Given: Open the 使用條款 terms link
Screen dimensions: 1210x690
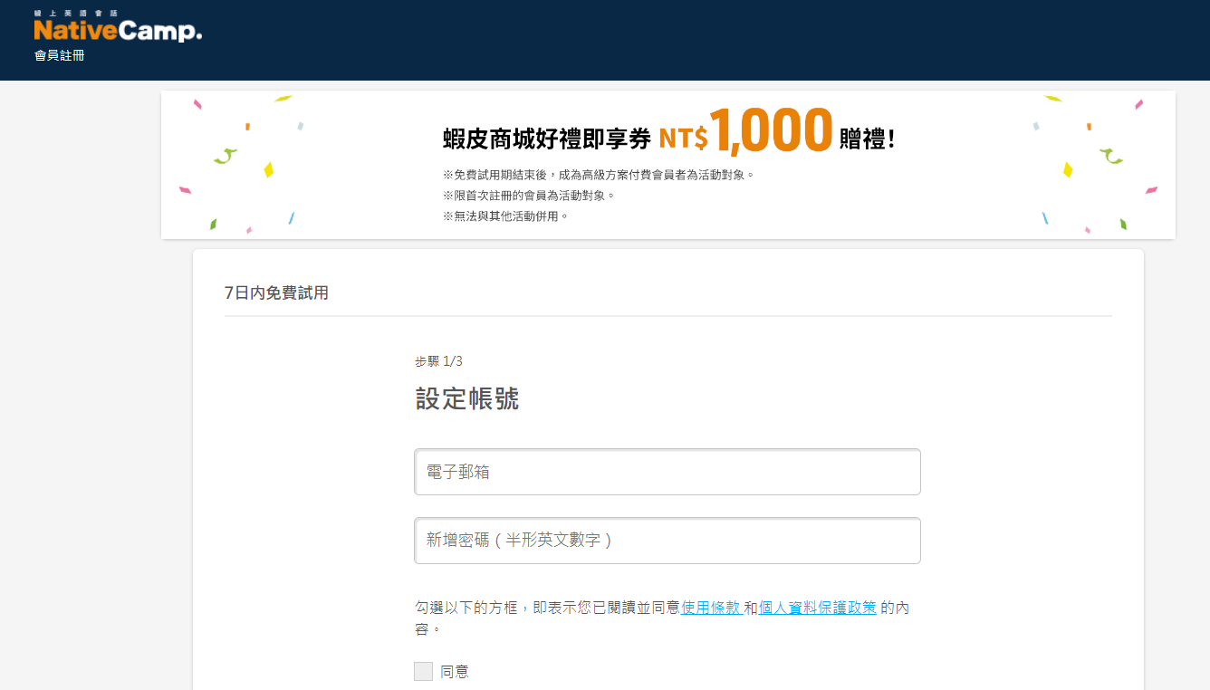Looking at the screenshot, I should pos(712,608).
